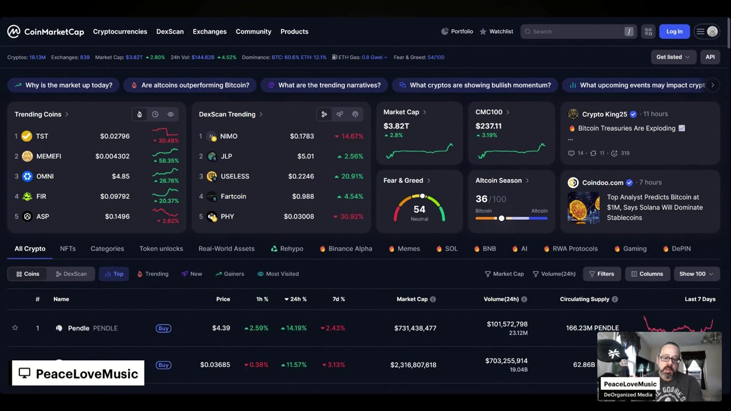Open the Exchanges menu
This screenshot has height=411, width=731.
point(210,31)
